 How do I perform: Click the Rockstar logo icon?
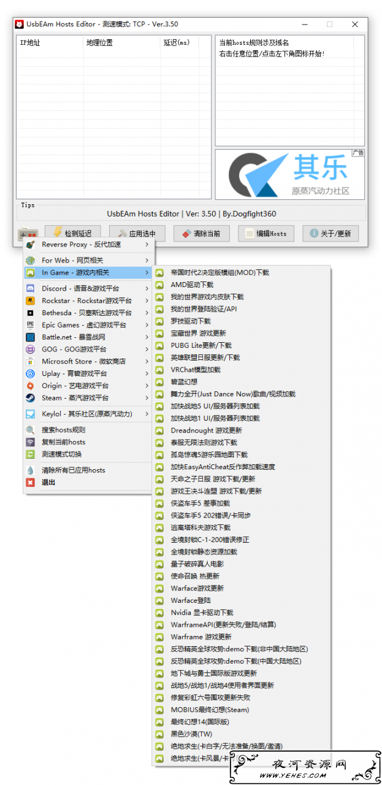pyautogui.click(x=31, y=301)
